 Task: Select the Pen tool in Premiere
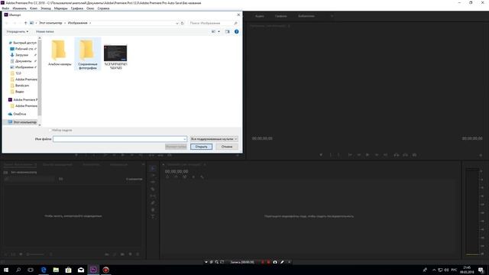tap(153, 203)
